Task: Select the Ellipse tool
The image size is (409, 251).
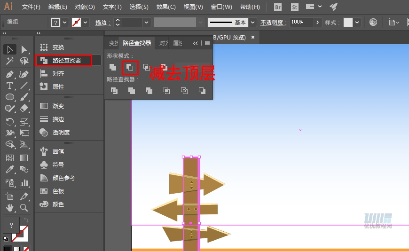Action: click(10, 97)
